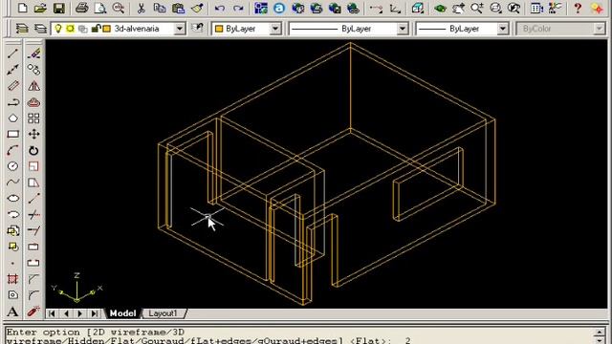This screenshot has height=344, width=612.
Task: Open Help with the question mark icon
Action: [x=578, y=8]
